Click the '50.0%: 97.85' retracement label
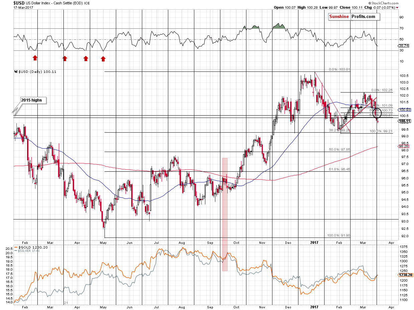Screen dimensions: 414x310 tap(340, 150)
